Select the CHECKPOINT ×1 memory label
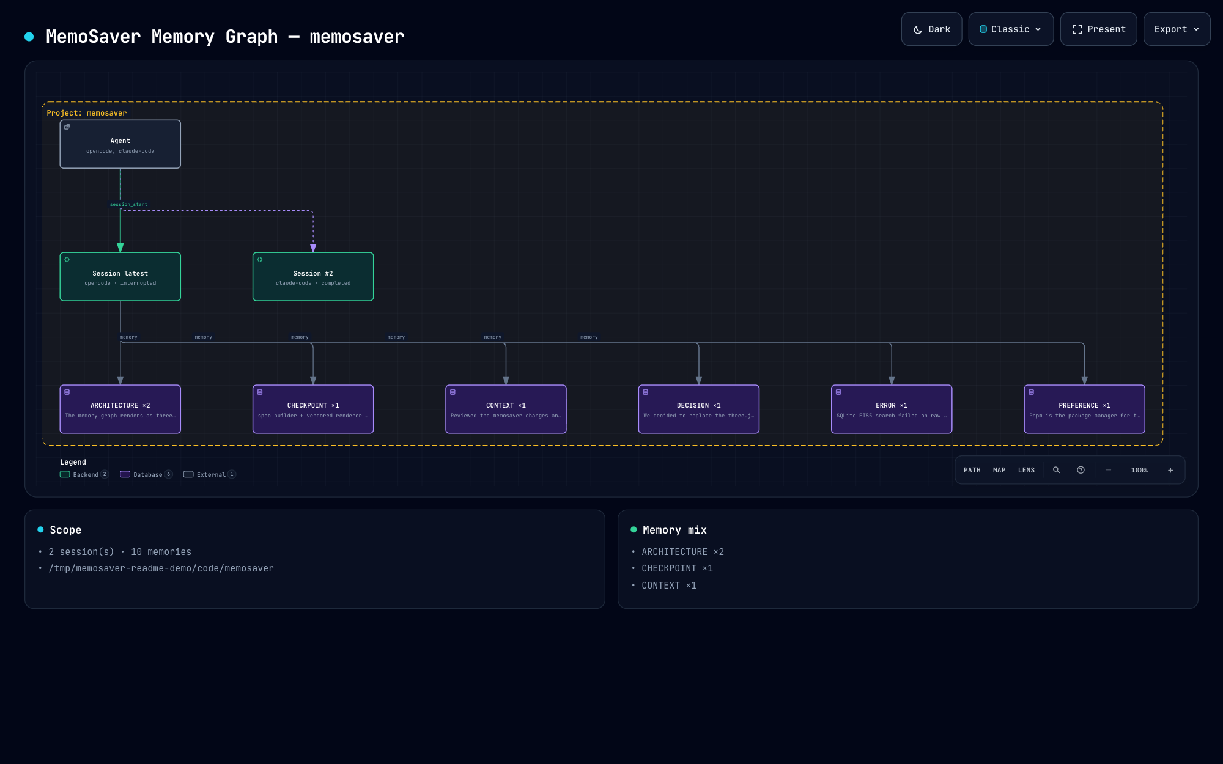 pos(313,406)
